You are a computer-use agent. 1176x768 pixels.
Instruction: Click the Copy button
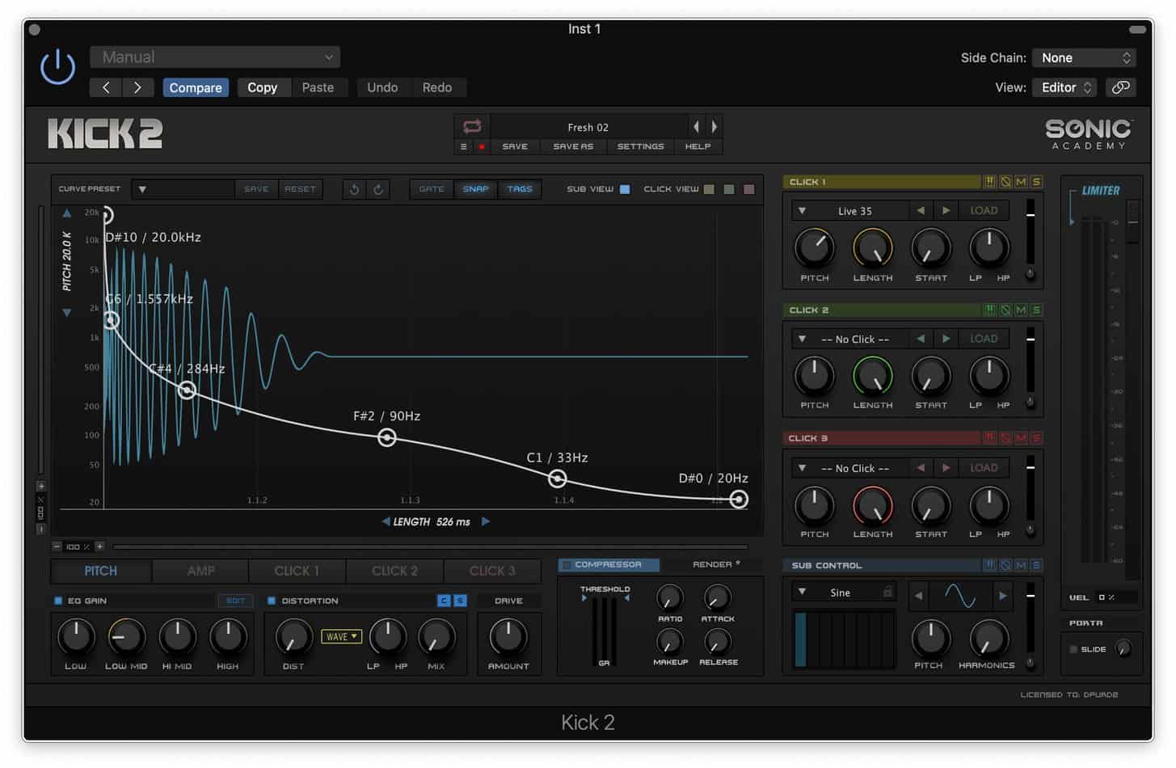click(262, 87)
